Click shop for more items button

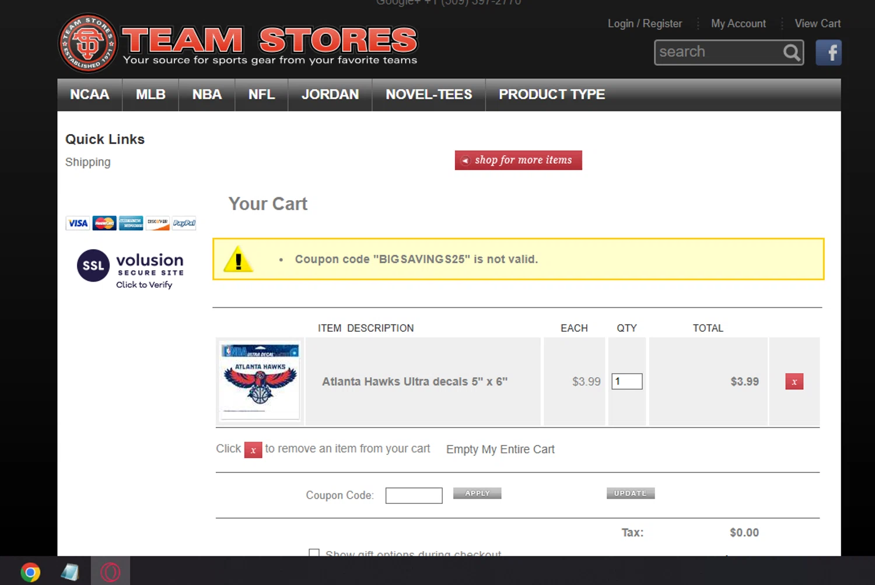pyautogui.click(x=518, y=160)
